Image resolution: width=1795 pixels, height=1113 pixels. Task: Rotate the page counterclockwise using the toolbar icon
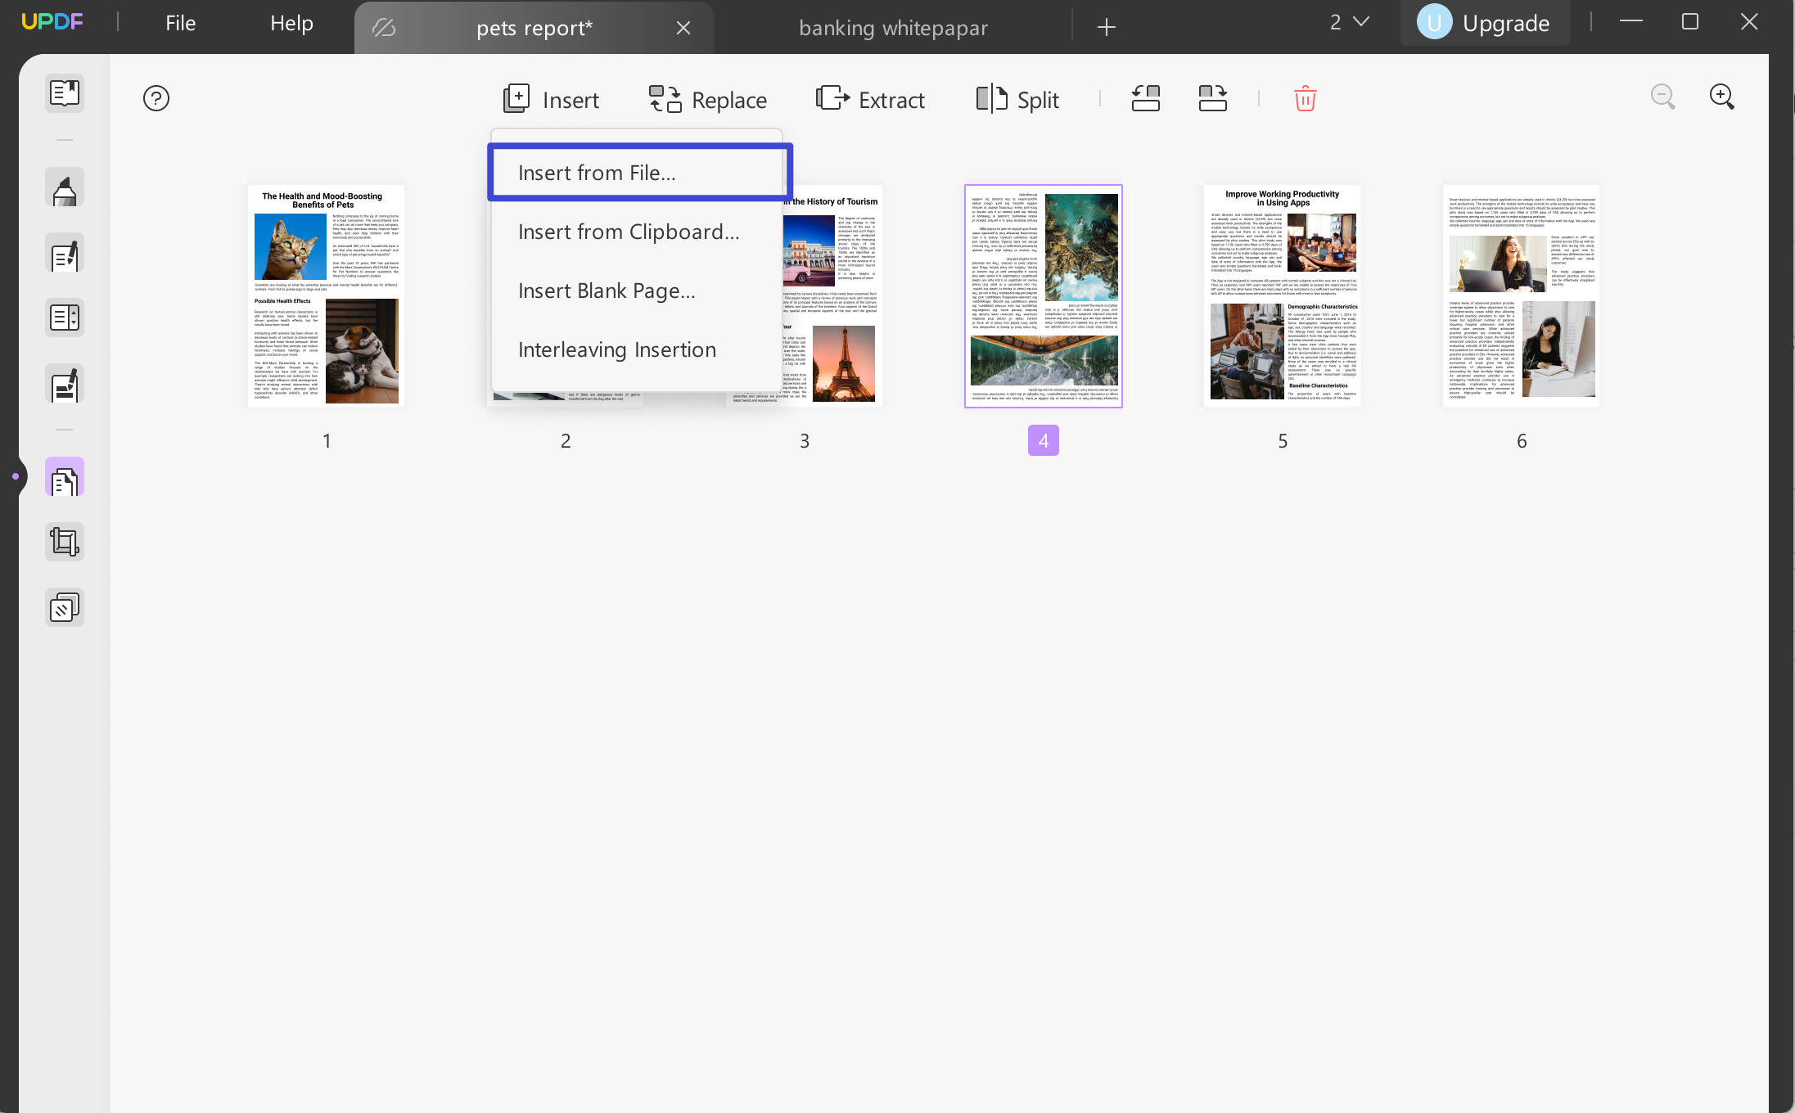[x=1145, y=99]
